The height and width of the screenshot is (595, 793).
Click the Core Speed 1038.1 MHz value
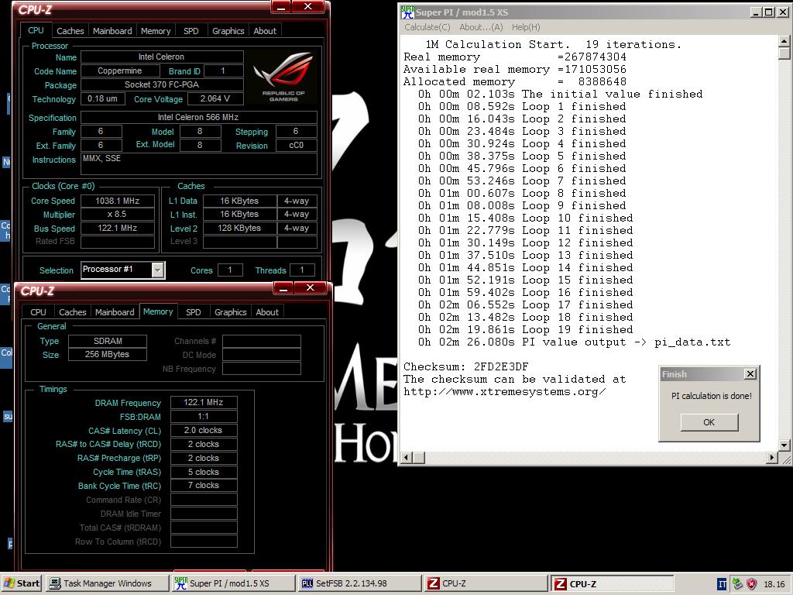click(x=118, y=201)
